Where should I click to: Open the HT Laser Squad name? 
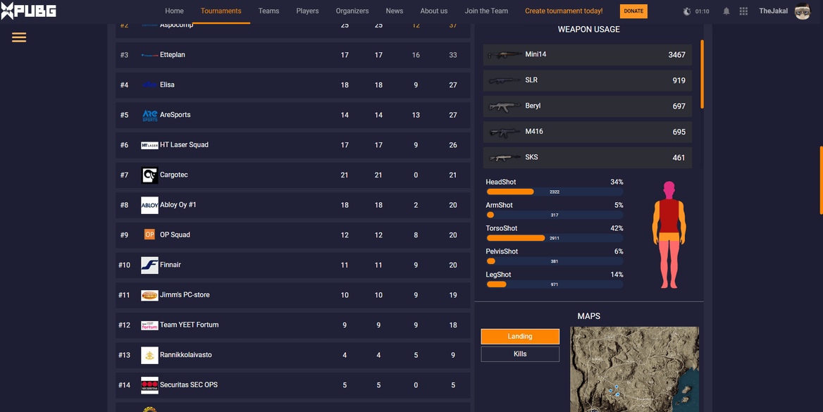click(184, 145)
